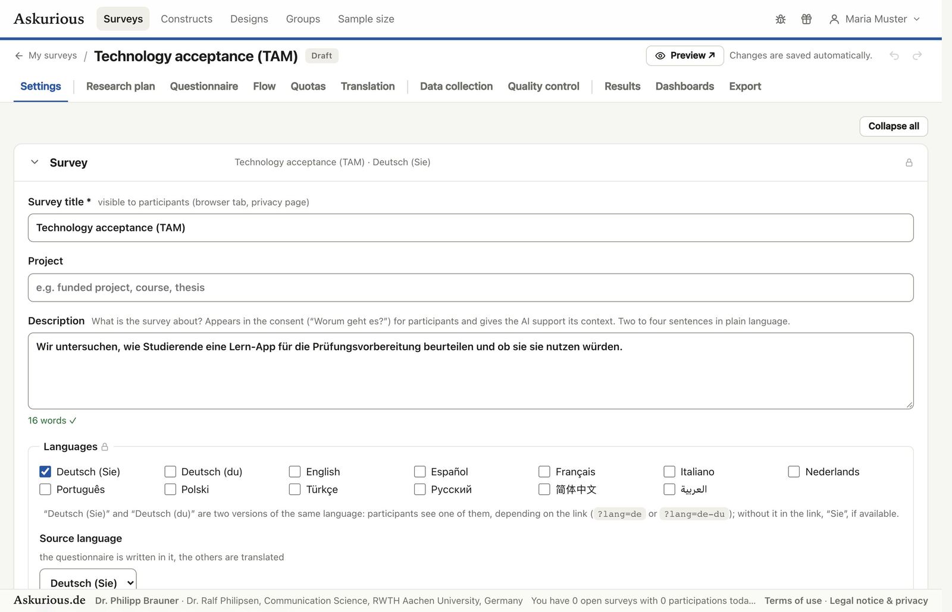The width and height of the screenshot is (952, 612).
Task: Open the source language dropdown
Action: 88,582
